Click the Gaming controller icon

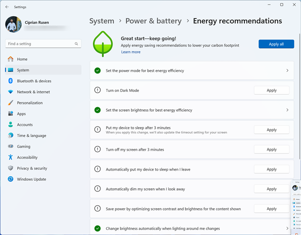pos(11,146)
